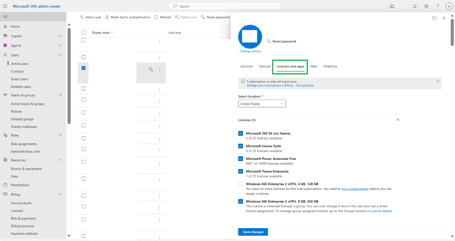
Task: Click the sidebar vertical scrollbar
Action: (x=69, y=76)
